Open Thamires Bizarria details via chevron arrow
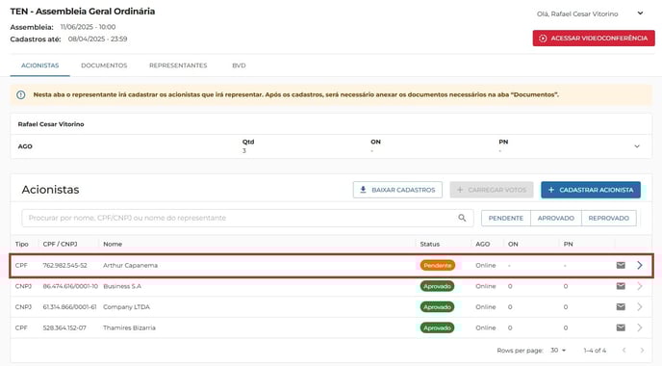The image size is (662, 366). (x=640, y=327)
